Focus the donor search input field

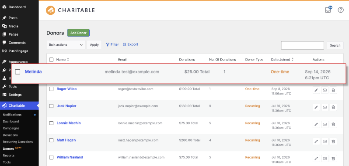click(x=302, y=45)
